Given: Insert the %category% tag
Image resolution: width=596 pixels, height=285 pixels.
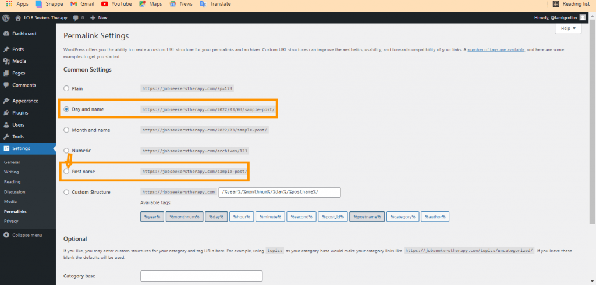Looking at the screenshot, I should (x=403, y=216).
